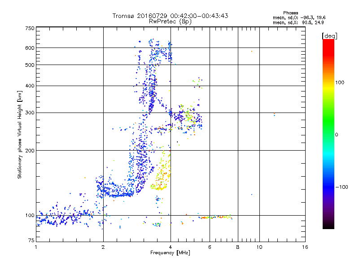This screenshot has height=269, width=359.
Task: Click the '[deg]' colorbar unit label
Action: pyautogui.click(x=329, y=36)
